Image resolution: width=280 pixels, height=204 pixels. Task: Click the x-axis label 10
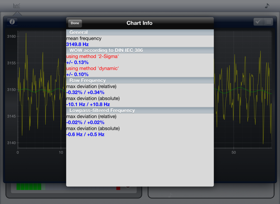point(61,152)
